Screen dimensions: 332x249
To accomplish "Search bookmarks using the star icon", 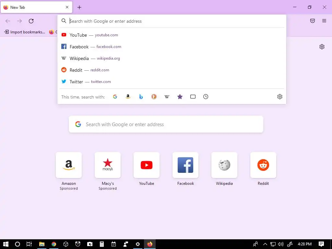I will 180,97.
